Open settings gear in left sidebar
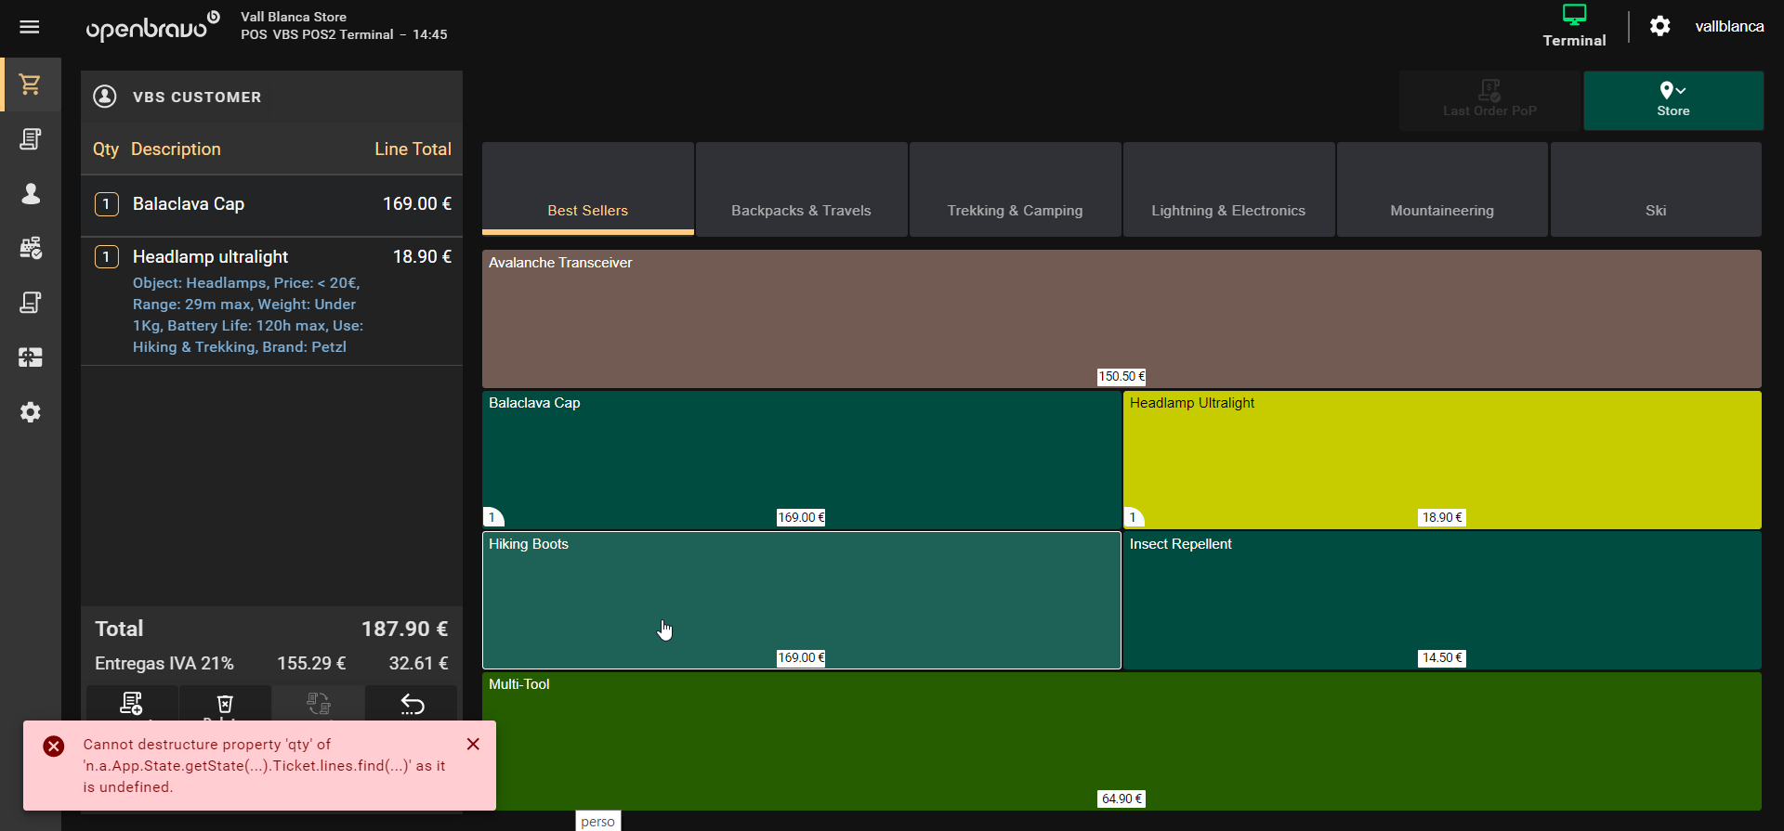This screenshot has width=1784, height=831. pos(30,412)
